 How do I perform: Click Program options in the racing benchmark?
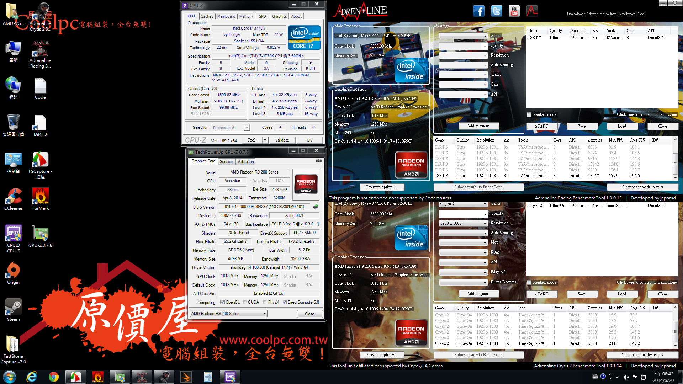pyautogui.click(x=381, y=187)
